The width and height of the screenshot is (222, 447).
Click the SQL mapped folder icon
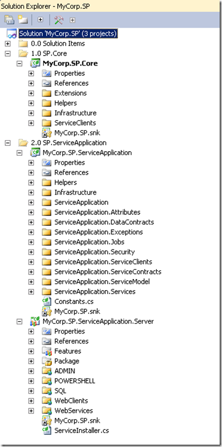47,391
